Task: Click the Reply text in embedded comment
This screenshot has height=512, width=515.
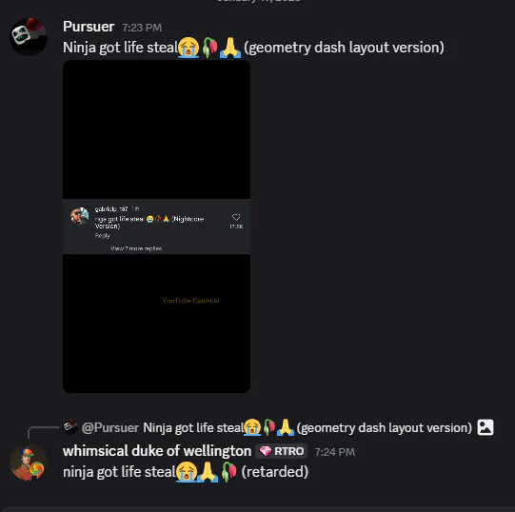Action: (x=103, y=235)
